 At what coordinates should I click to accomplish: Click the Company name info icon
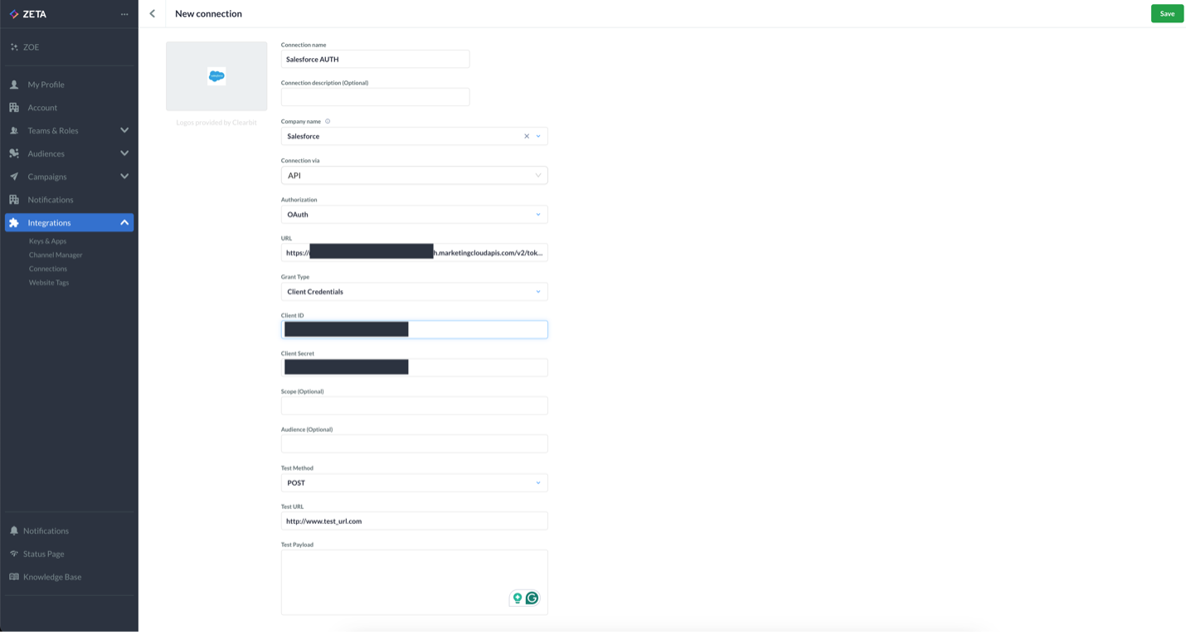pyautogui.click(x=328, y=121)
